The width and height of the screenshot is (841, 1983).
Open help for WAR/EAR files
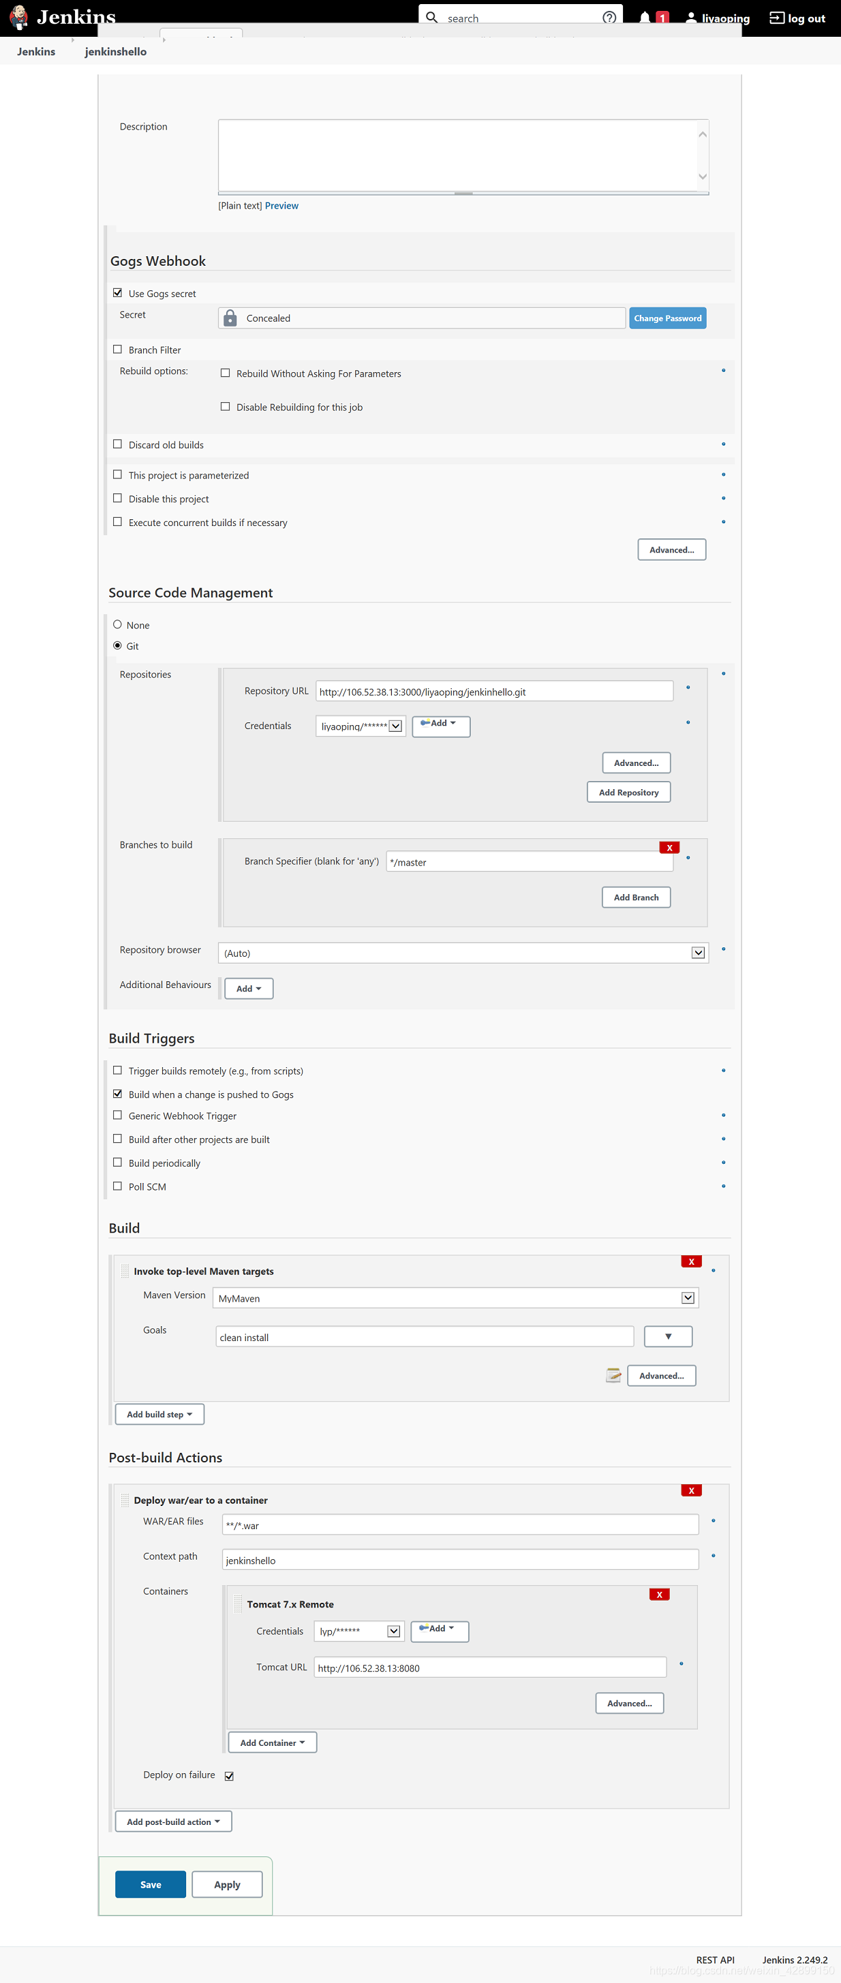coord(713,1520)
